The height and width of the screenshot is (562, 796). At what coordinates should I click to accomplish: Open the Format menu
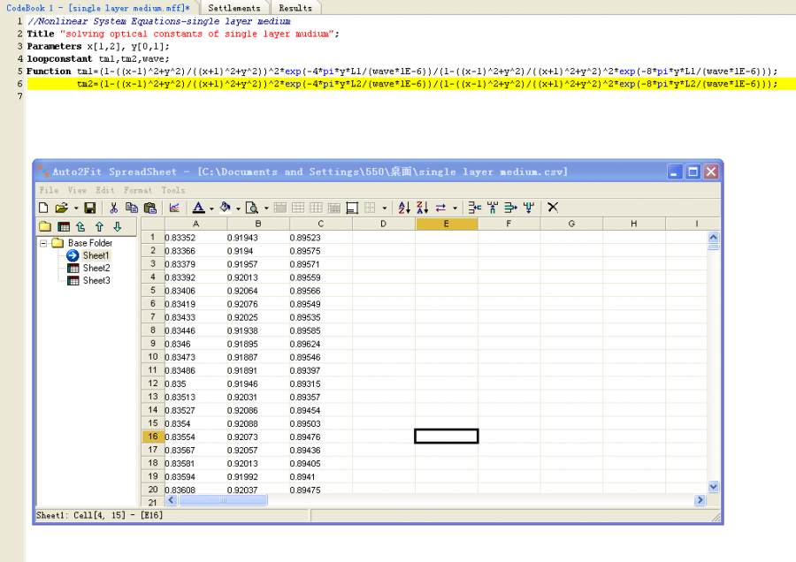tap(137, 190)
